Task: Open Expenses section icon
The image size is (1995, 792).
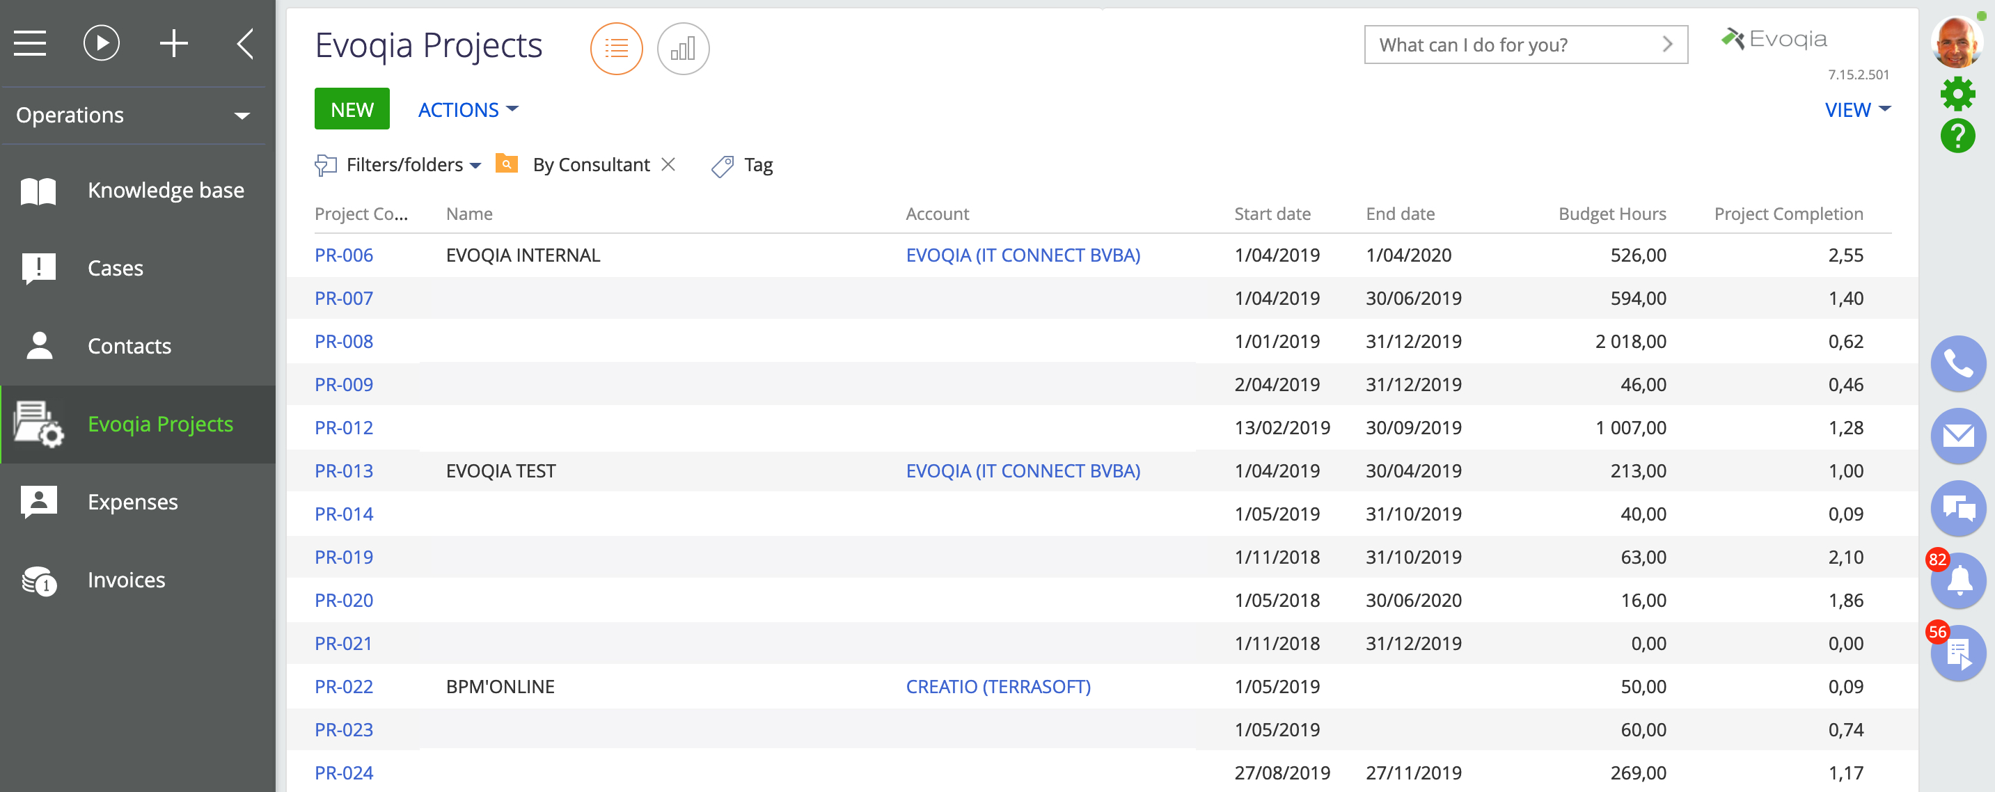Action: coord(38,502)
